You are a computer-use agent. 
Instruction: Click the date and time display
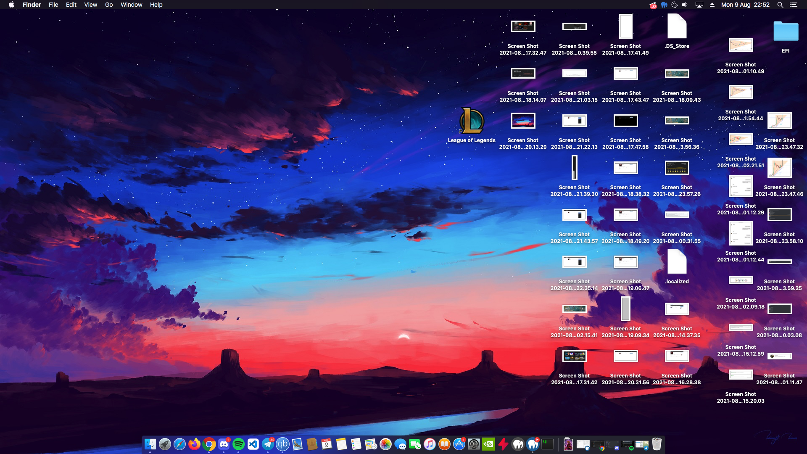pos(745,5)
